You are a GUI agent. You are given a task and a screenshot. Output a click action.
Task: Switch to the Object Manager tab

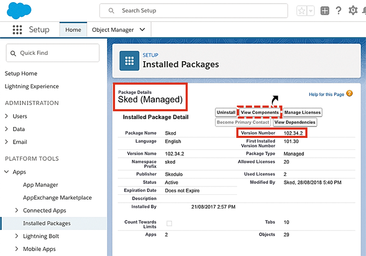[x=113, y=30]
